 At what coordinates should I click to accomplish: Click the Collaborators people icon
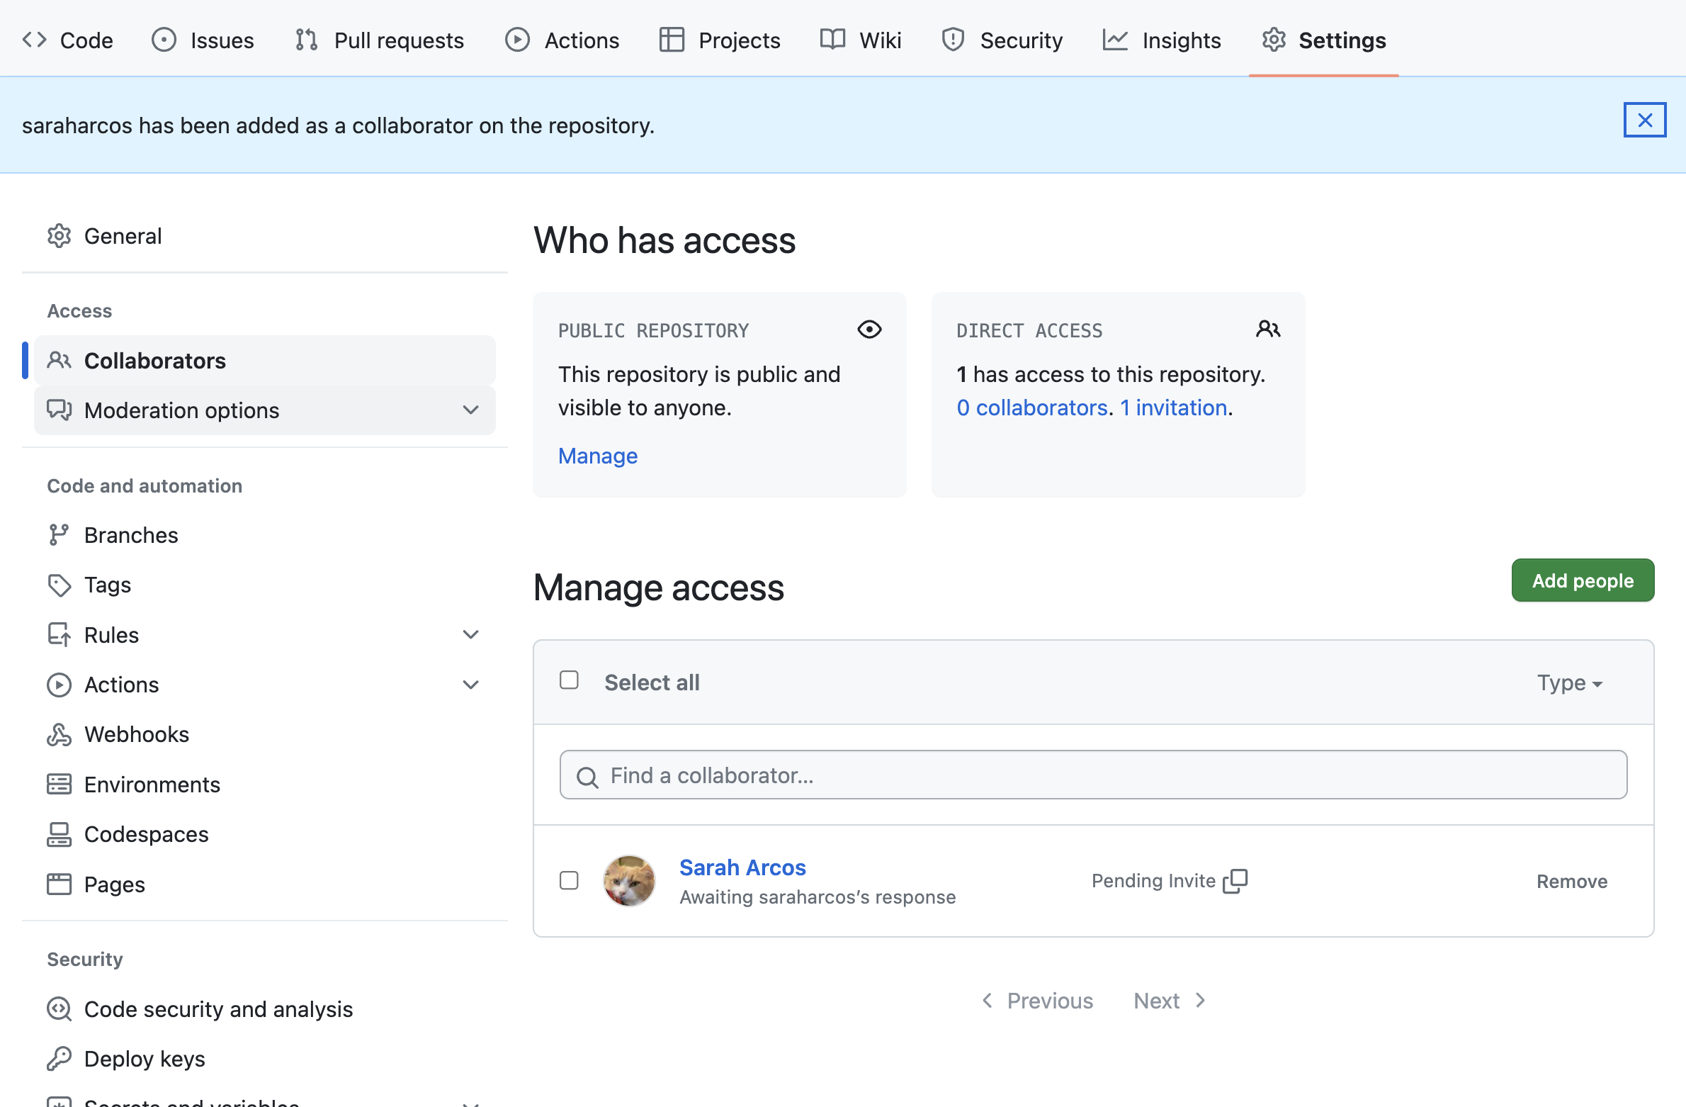click(60, 361)
